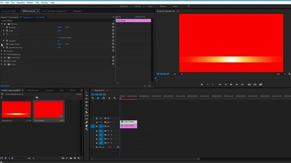Image resolution: width=291 pixels, height=163 pixels.
Task: Mute audio track A1
Action: pos(108,131)
